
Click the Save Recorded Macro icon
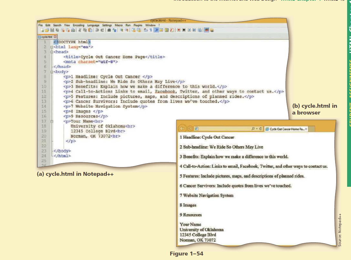(200, 30)
